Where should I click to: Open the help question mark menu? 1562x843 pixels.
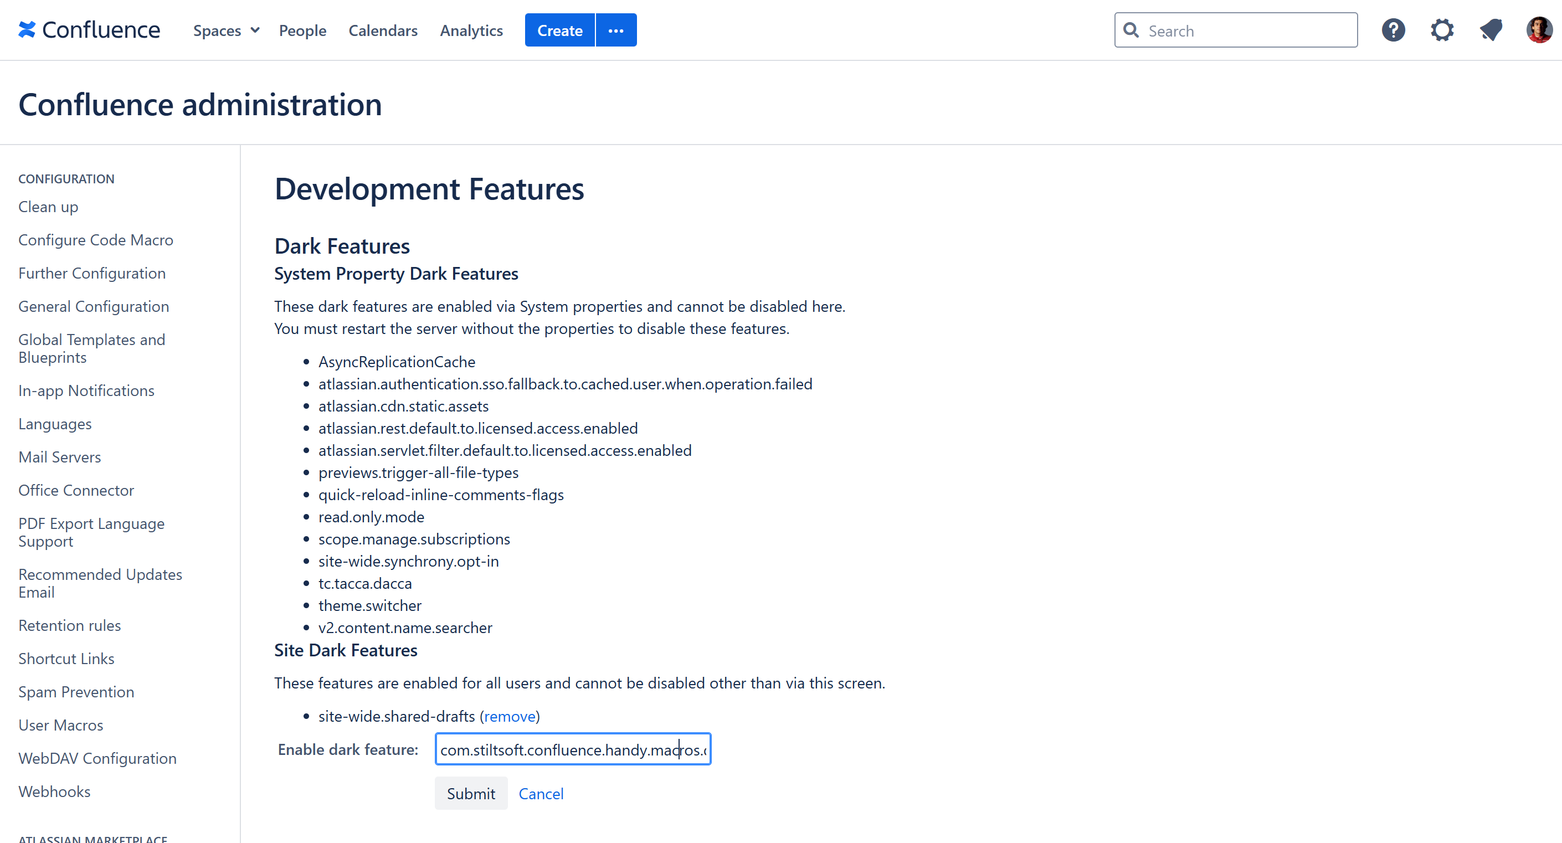[x=1393, y=30]
